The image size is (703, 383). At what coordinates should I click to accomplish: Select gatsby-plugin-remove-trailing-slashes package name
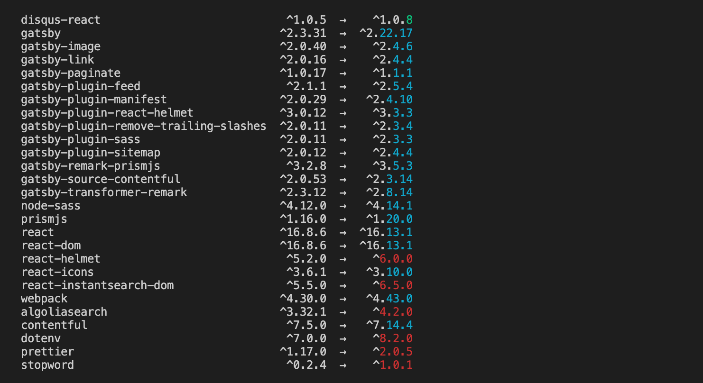pos(144,126)
